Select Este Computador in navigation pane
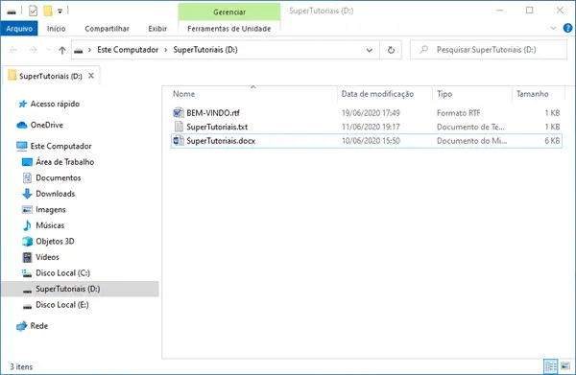The image size is (576, 375). (60, 146)
